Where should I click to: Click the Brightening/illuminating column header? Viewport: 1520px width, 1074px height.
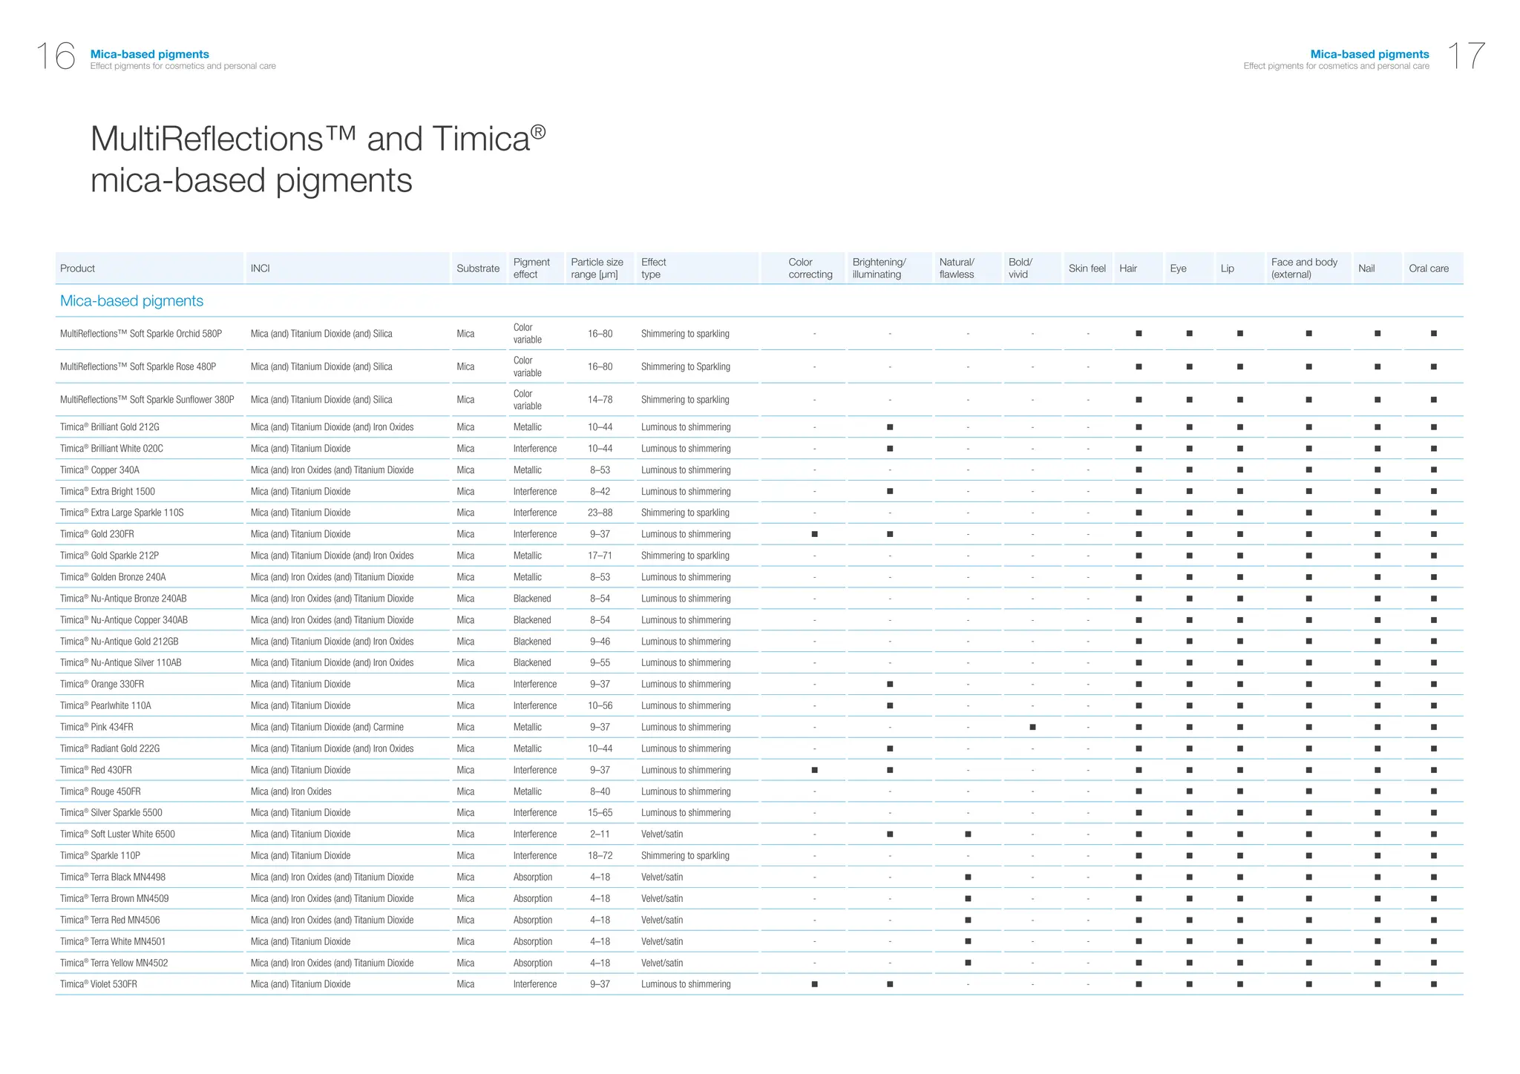(x=879, y=268)
